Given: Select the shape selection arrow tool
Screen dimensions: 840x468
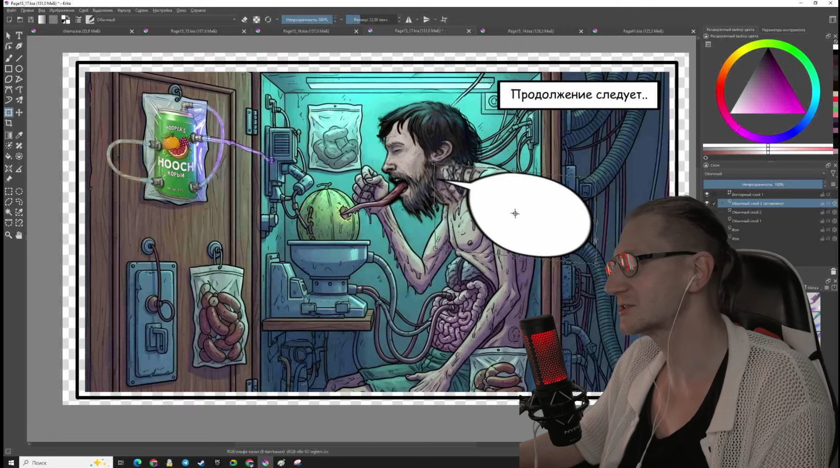Looking at the screenshot, I should pyautogui.click(x=8, y=35).
